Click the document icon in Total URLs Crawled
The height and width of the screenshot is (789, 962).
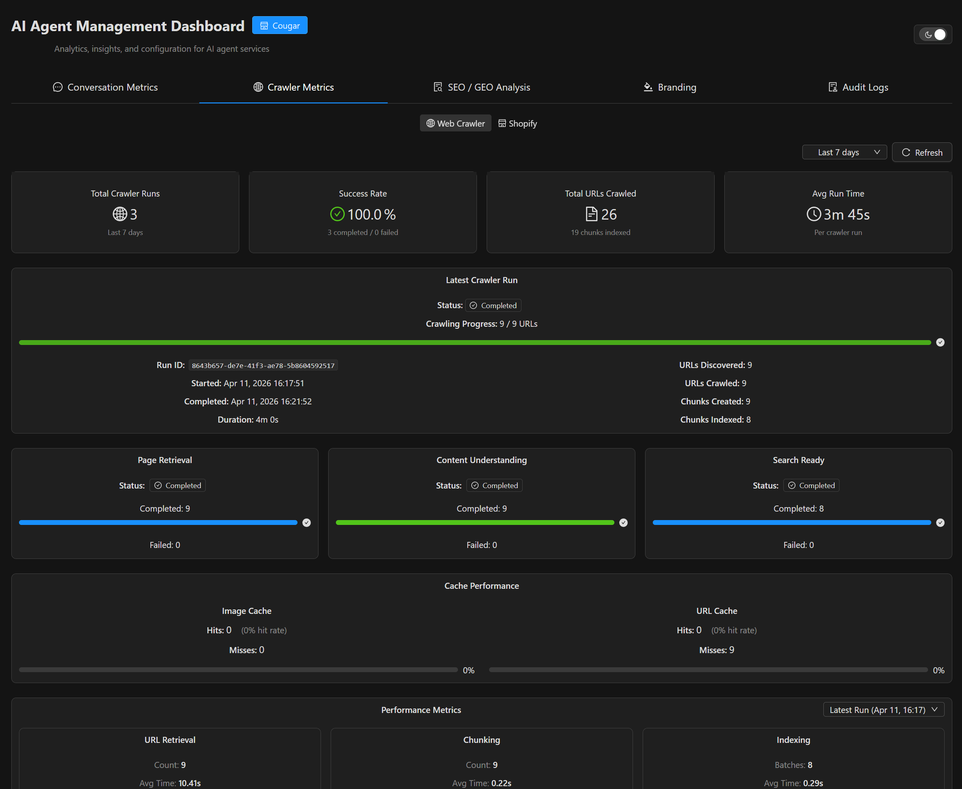(591, 214)
